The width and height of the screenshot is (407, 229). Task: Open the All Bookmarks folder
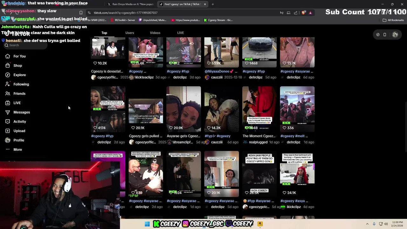393,20
